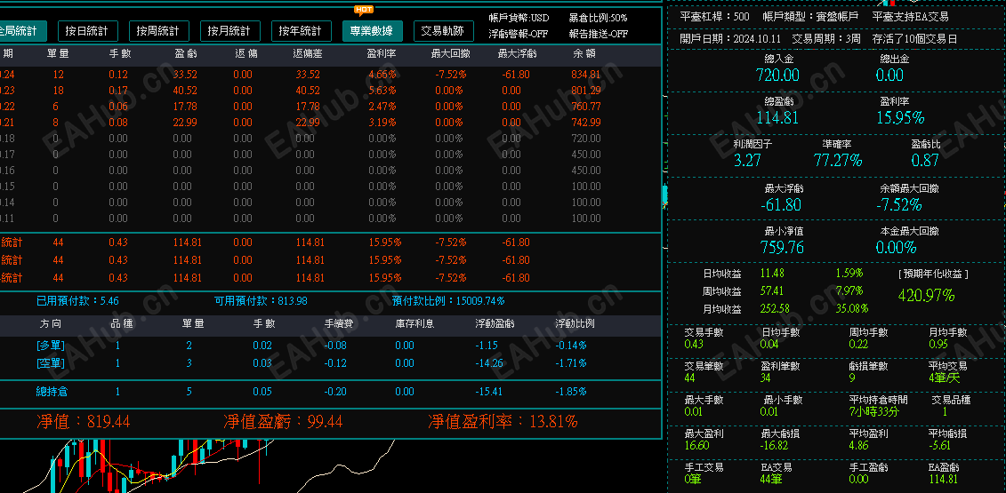Select the [空單] position row

point(330,363)
